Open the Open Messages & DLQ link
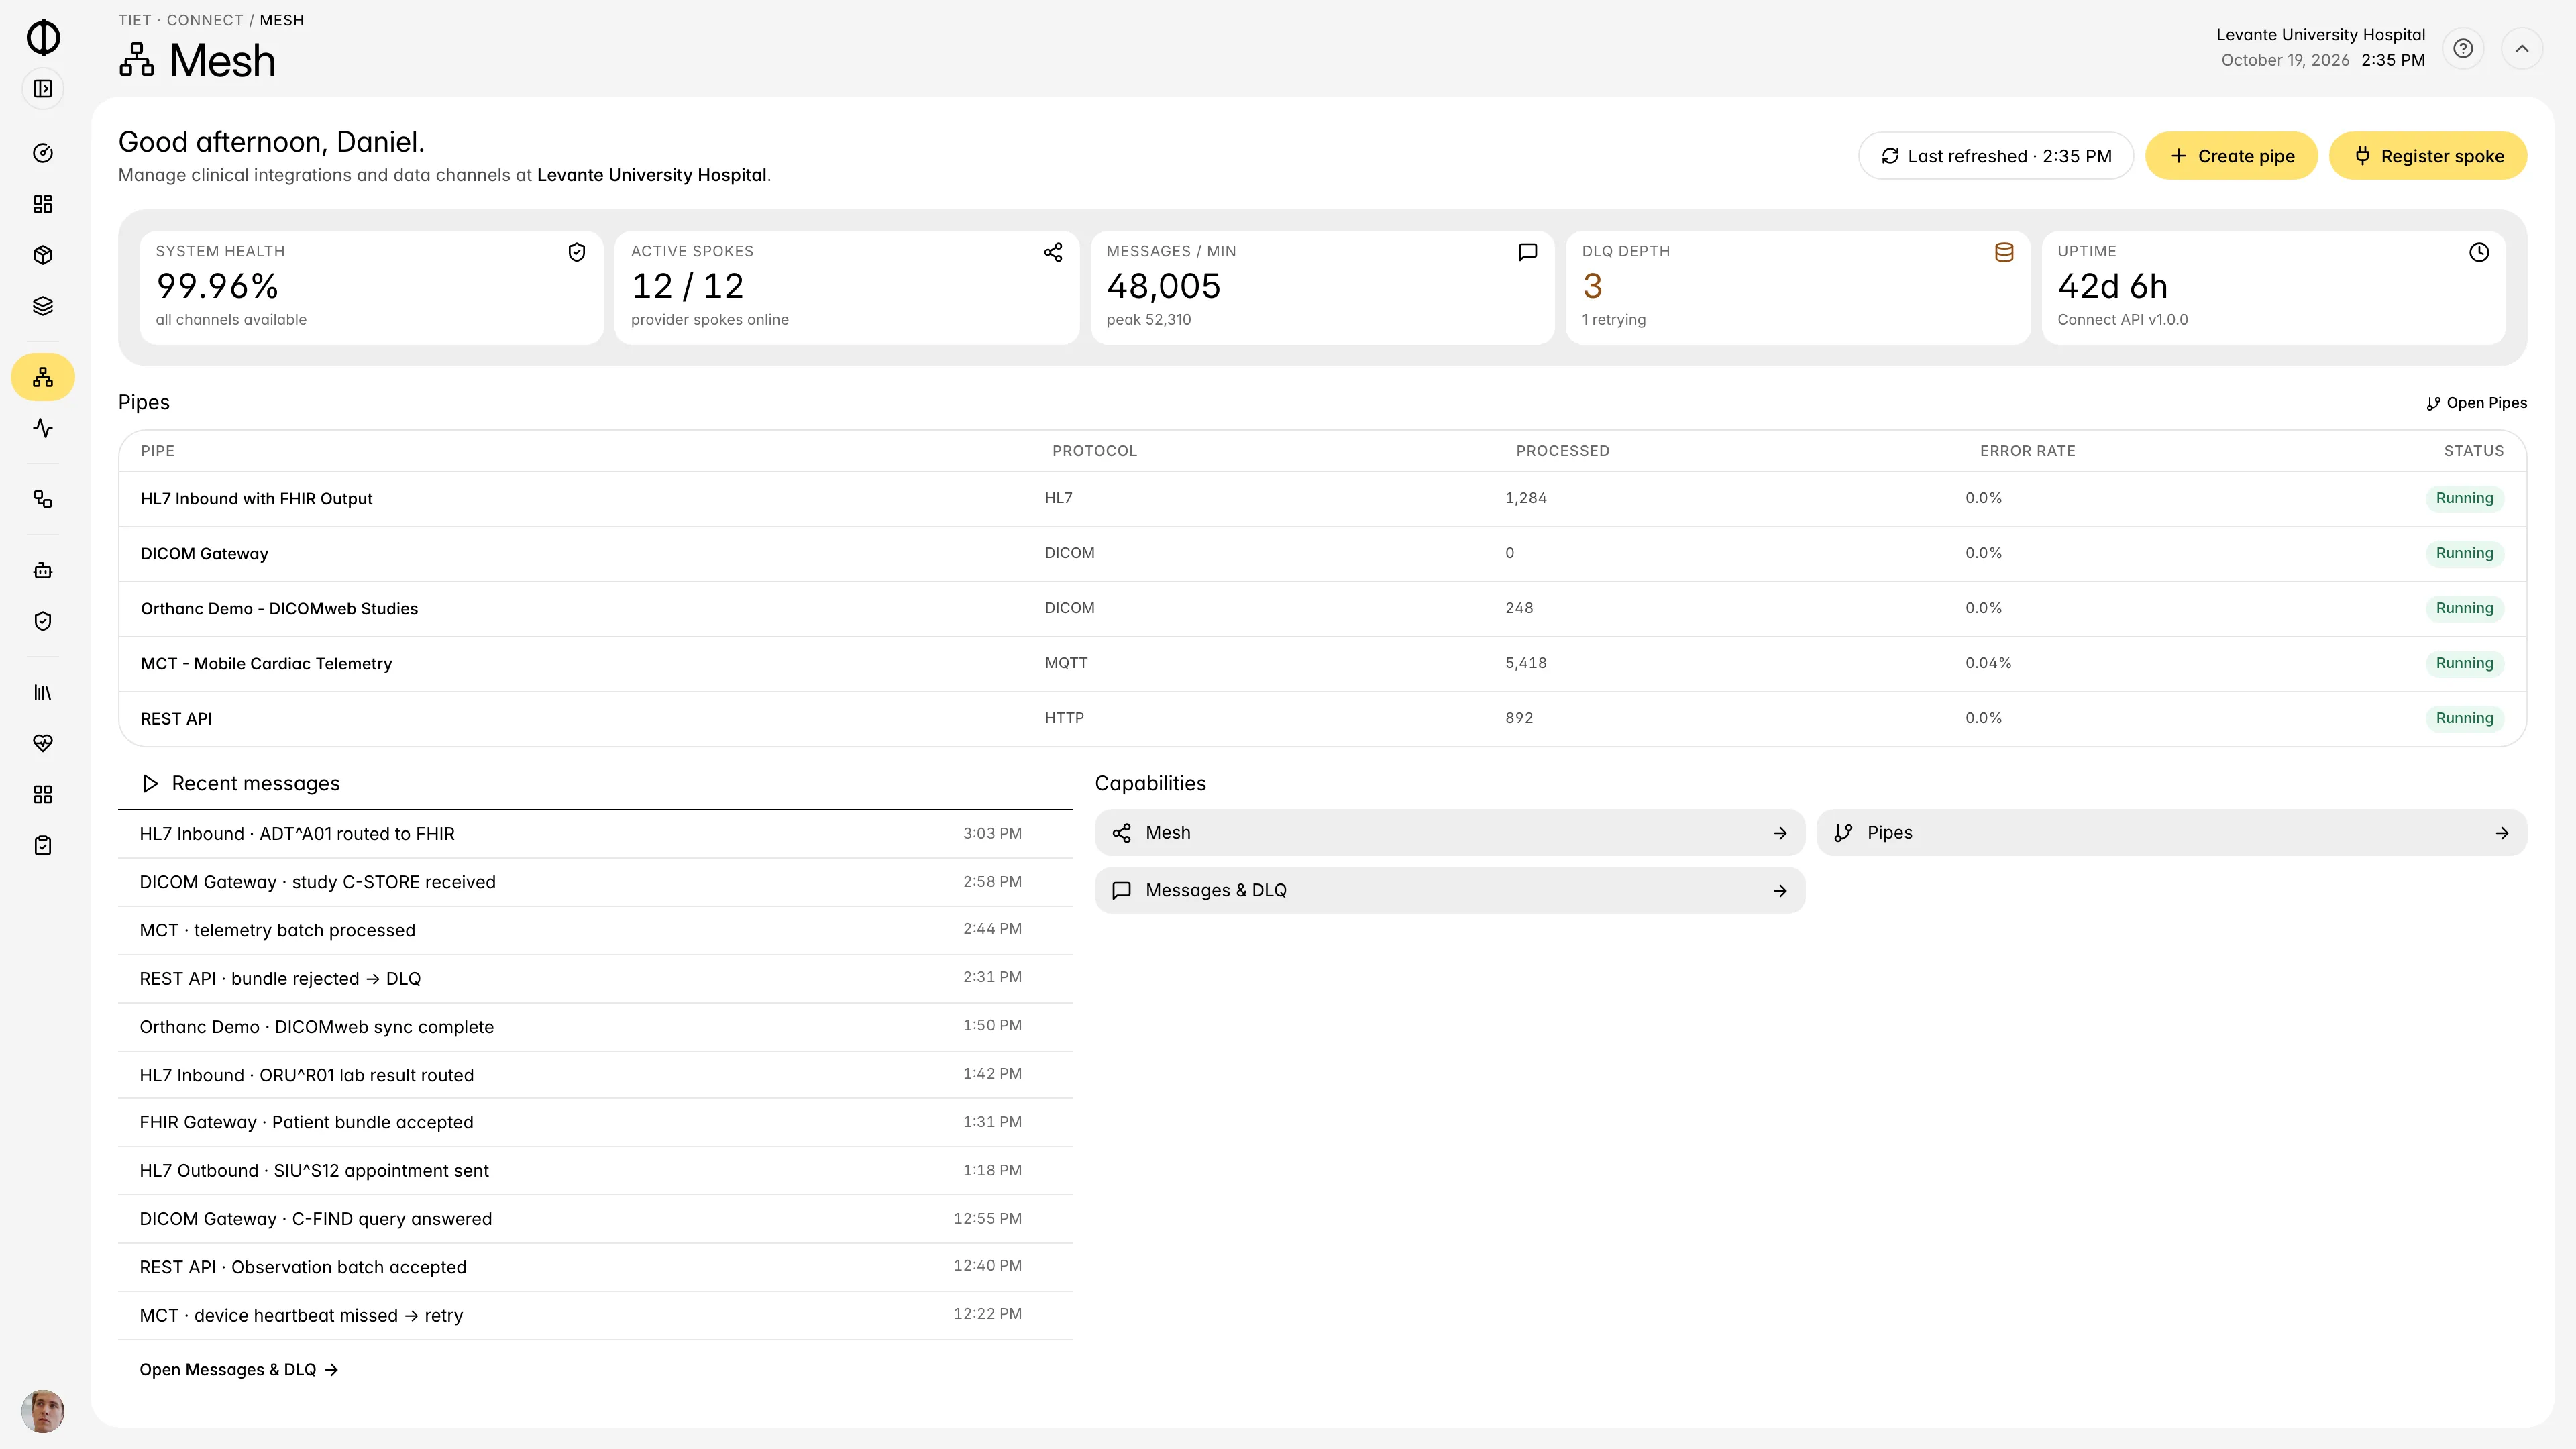The image size is (2576, 1449). pyautogui.click(x=239, y=1370)
